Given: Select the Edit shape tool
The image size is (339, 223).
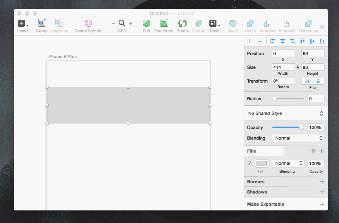Looking at the screenshot, I should tap(147, 23).
